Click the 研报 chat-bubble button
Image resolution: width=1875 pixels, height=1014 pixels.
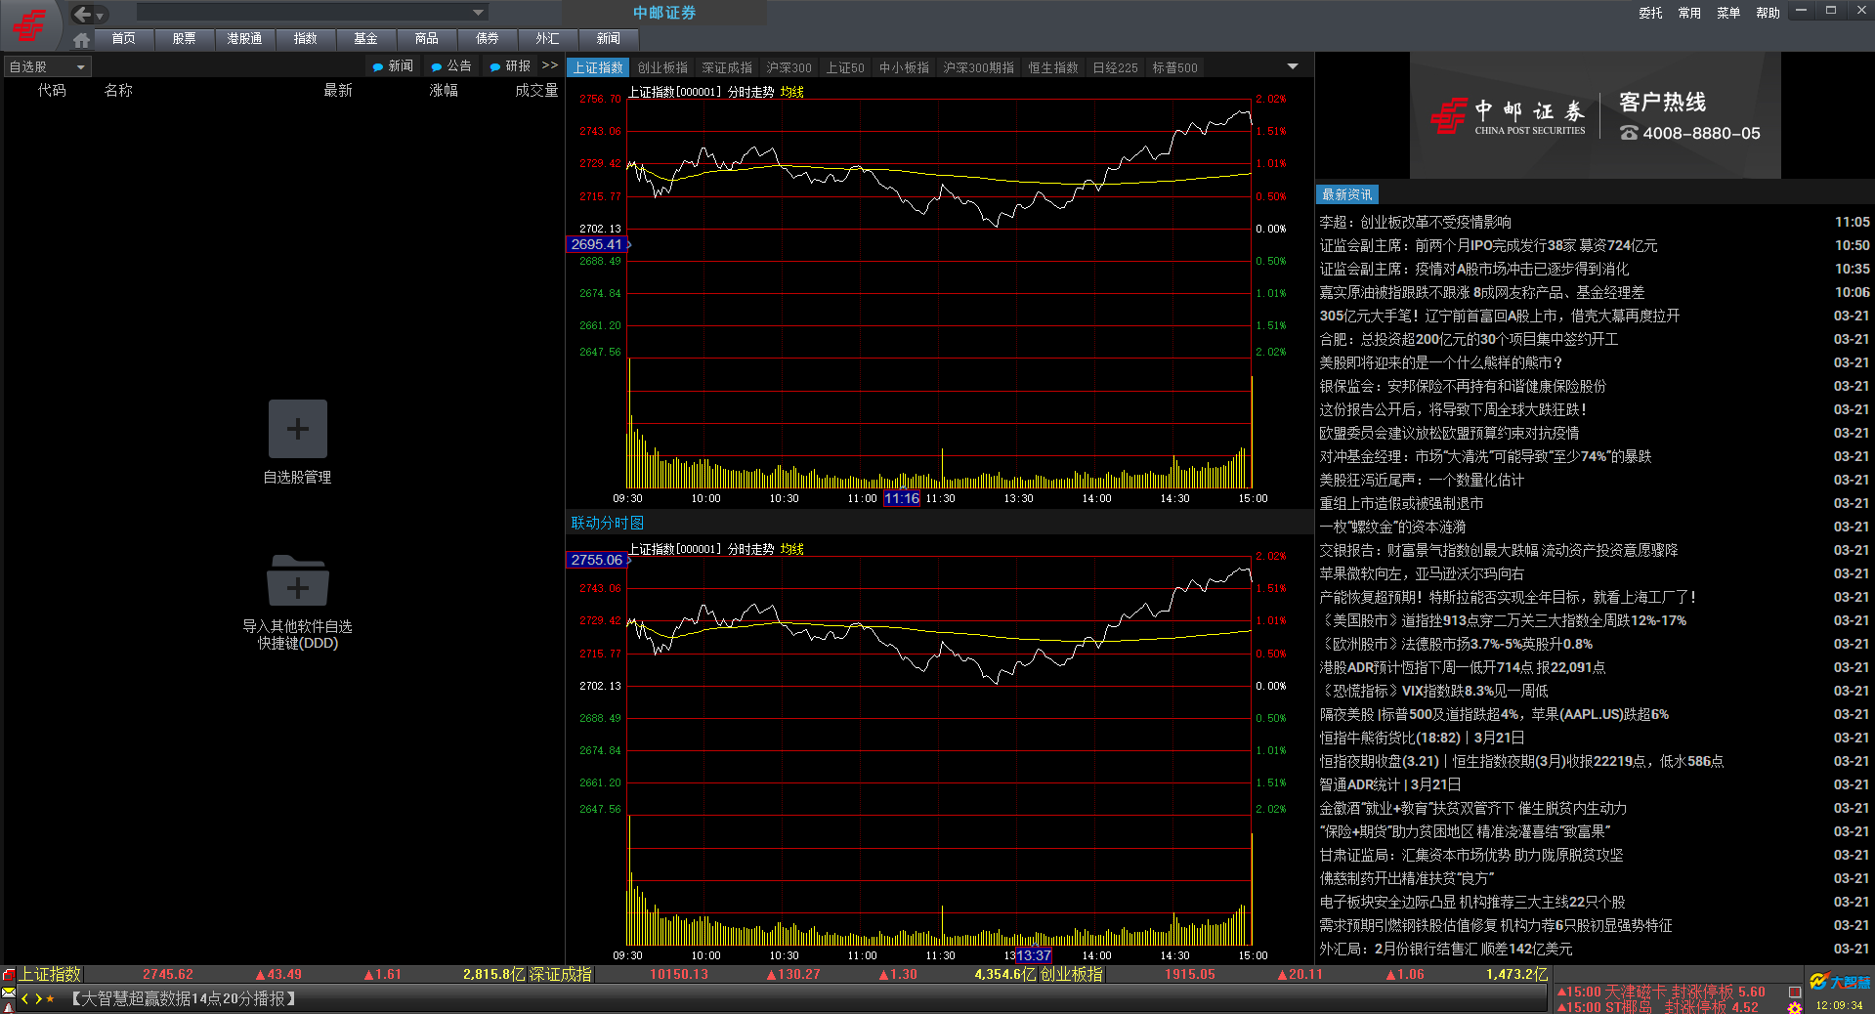pos(510,66)
